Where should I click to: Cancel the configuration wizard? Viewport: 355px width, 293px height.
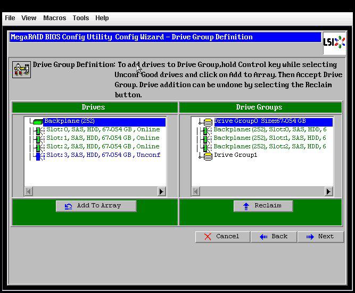tap(222, 237)
